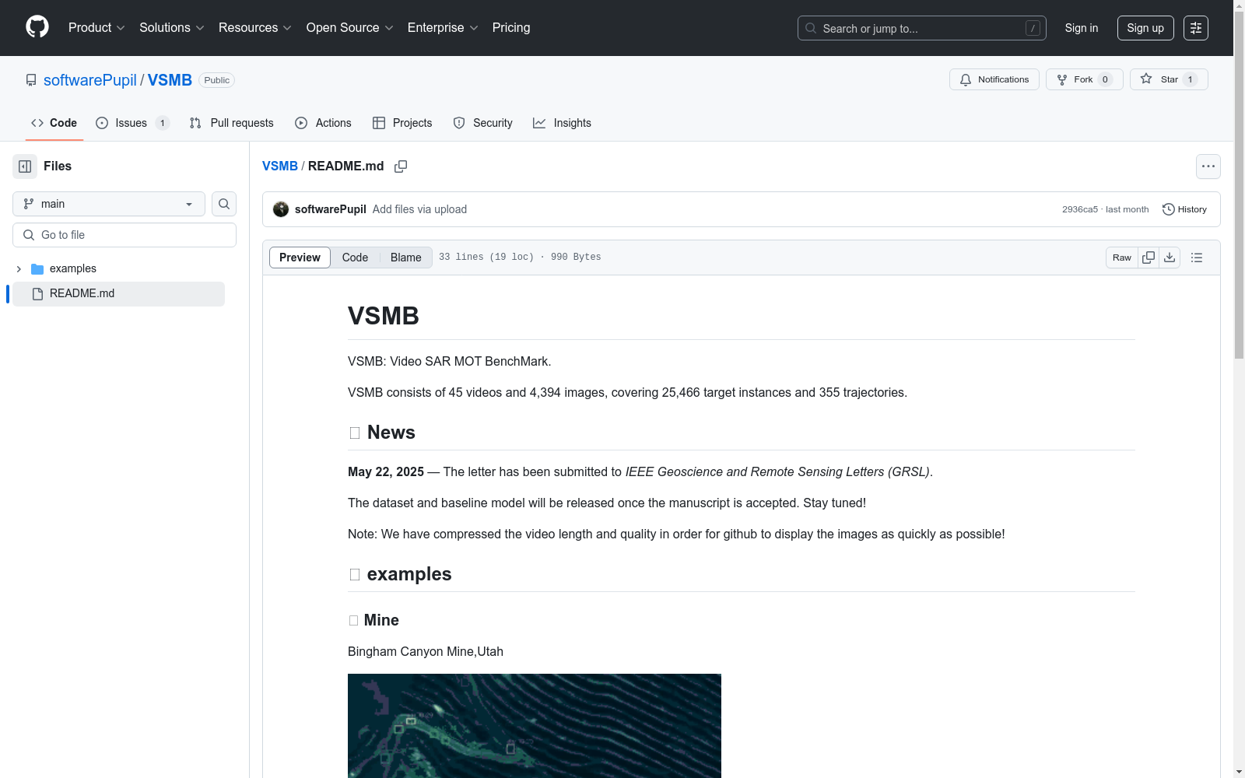Screen dimensions: 1245x778
Task: Open the Resources menu
Action: [255, 27]
